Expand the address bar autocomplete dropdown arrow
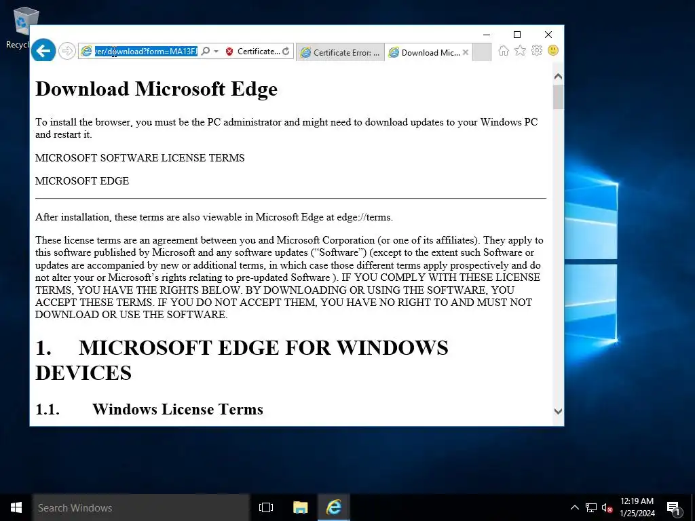 click(217, 52)
